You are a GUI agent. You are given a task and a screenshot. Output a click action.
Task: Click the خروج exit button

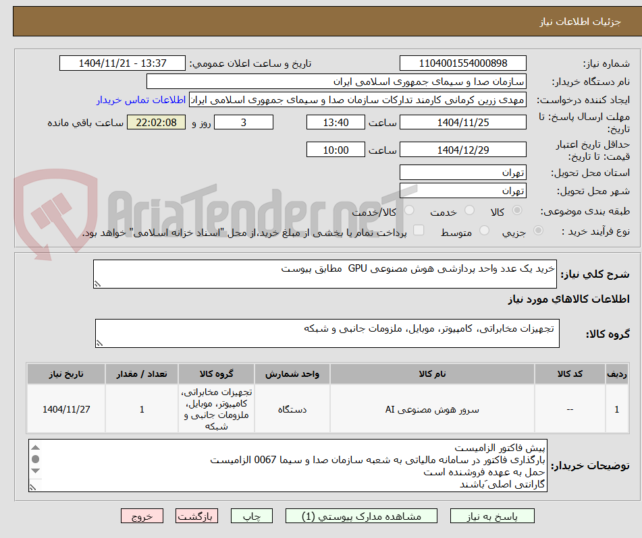coord(142,516)
